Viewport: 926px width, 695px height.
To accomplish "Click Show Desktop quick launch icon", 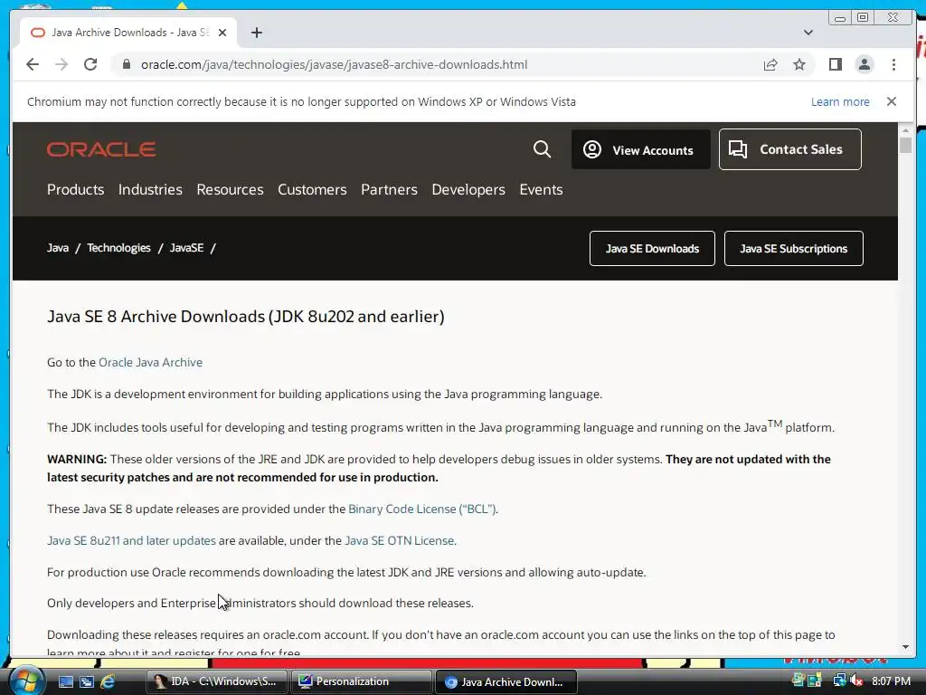I will point(65,682).
